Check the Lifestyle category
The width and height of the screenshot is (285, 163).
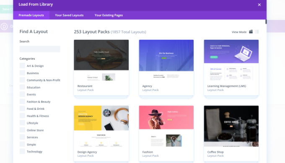(22, 123)
